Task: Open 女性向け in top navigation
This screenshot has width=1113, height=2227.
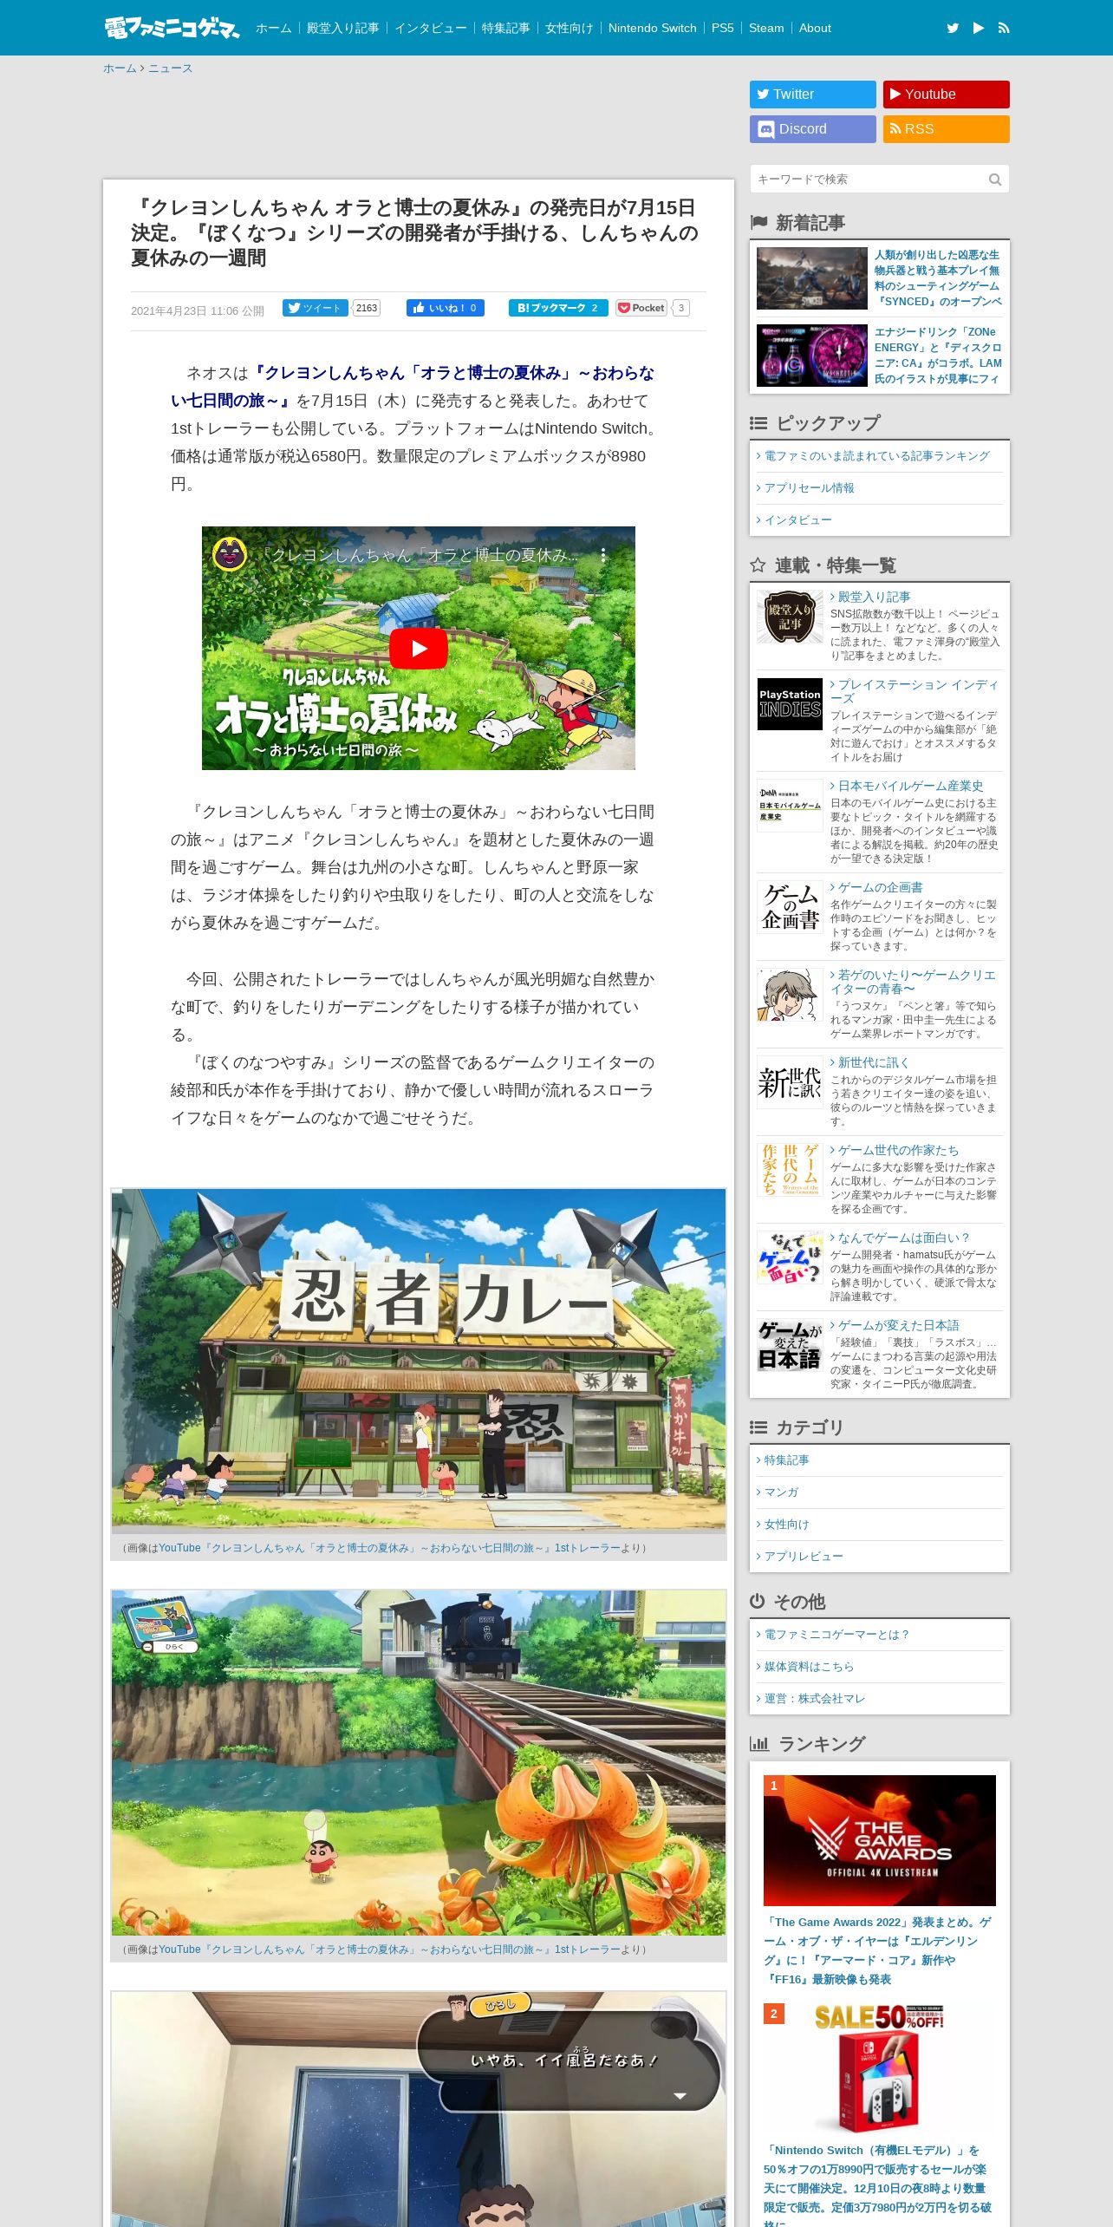Action: pyautogui.click(x=569, y=28)
